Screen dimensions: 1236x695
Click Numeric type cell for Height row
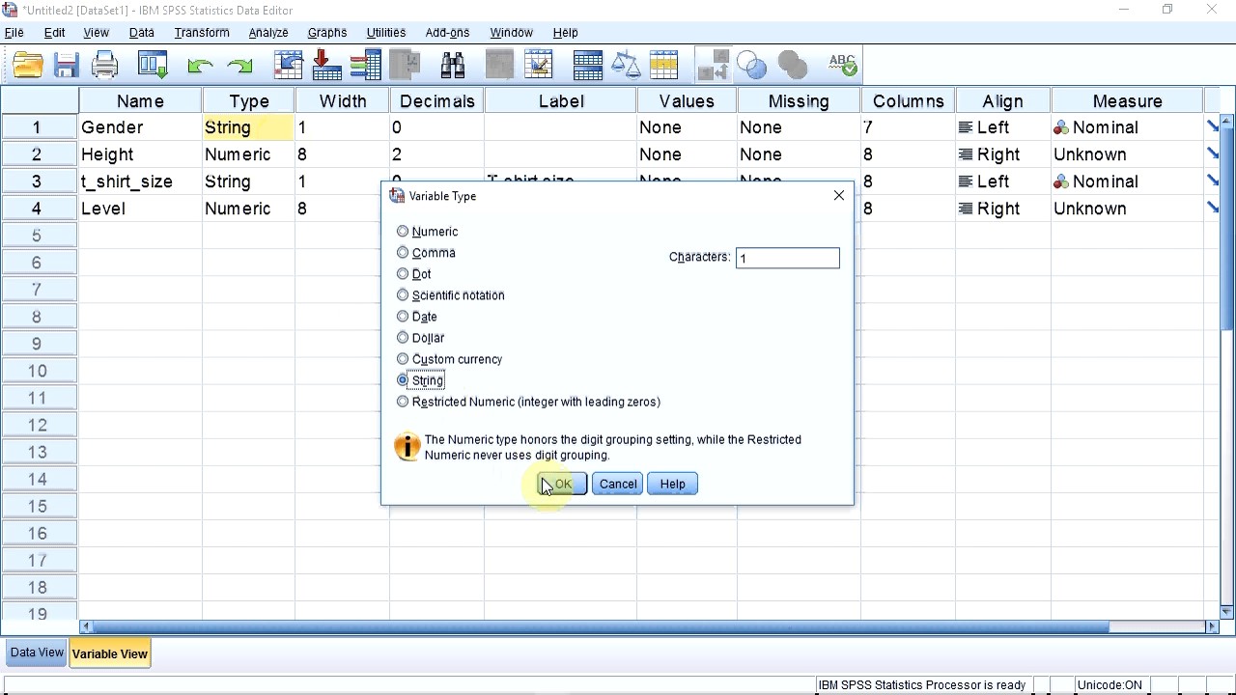249,154
